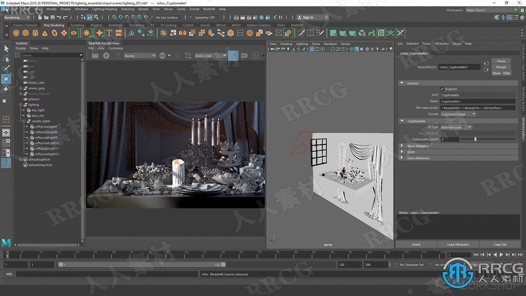Toggle the viewport wireframe cube icon
Screen dimensions: 526x296
click(x=351, y=49)
